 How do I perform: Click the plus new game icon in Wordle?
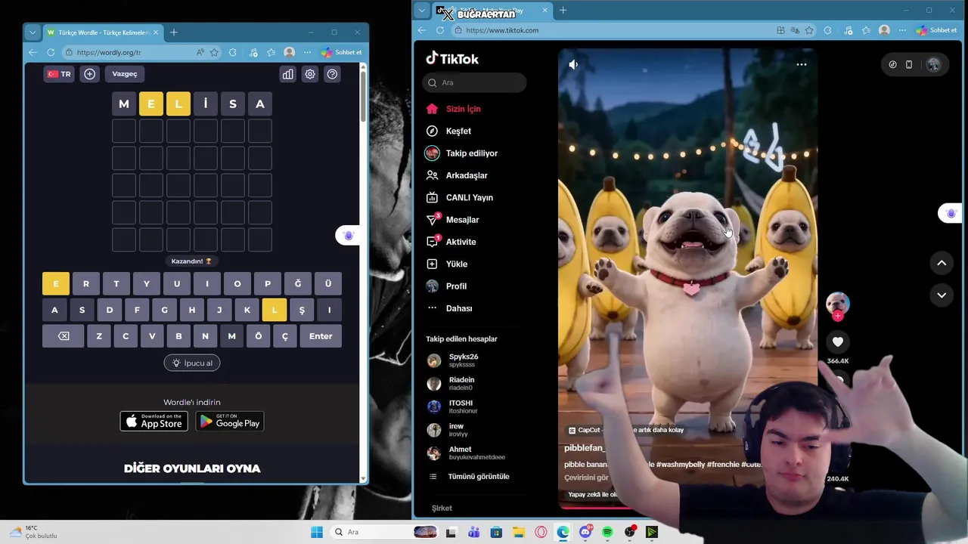tap(90, 74)
